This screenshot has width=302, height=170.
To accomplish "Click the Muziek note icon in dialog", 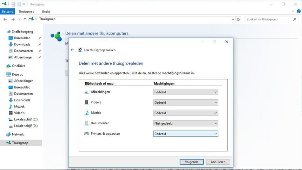I will click(87, 113).
